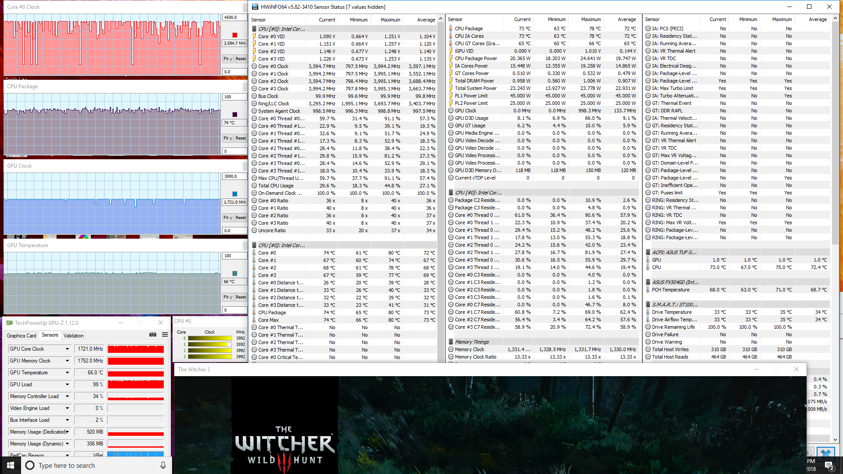The image size is (843, 474).
Task: Open the GPU Temperature sensor dropdown
Action: [67, 373]
